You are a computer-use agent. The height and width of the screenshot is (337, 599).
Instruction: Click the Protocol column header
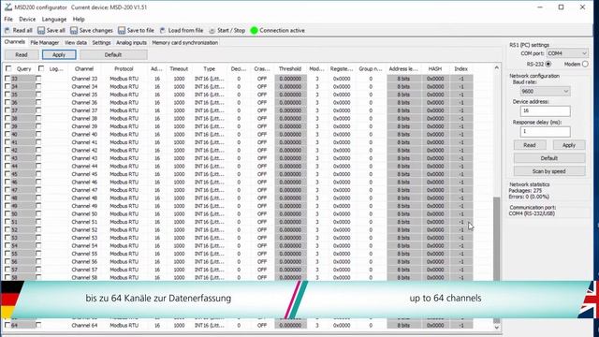[x=124, y=68]
